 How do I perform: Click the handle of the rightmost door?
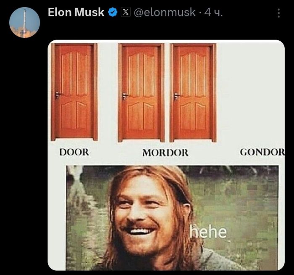[177, 96]
